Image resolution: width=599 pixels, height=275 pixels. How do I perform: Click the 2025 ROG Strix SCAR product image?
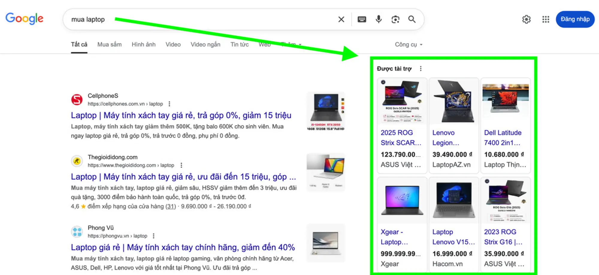point(402,101)
